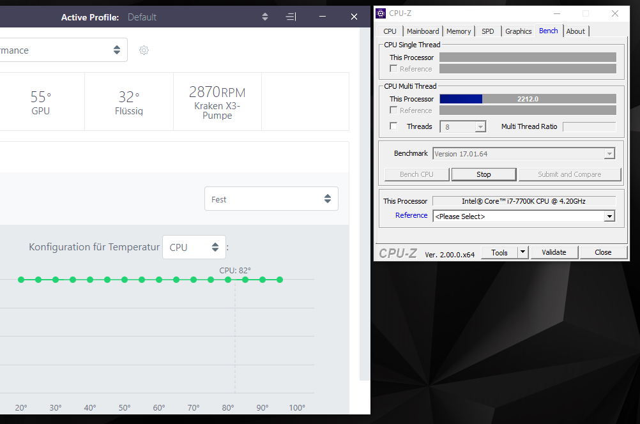Open the Tools dropdown arrow in CPU-Z

pos(523,252)
